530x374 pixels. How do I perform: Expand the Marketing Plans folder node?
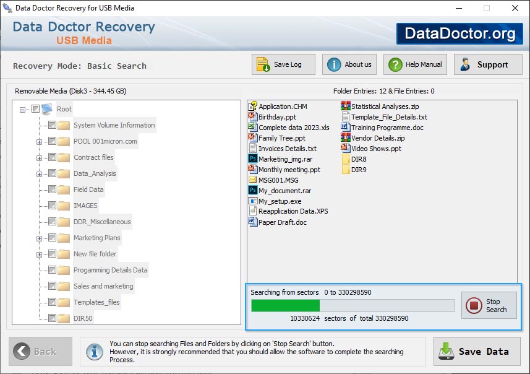tap(39, 238)
